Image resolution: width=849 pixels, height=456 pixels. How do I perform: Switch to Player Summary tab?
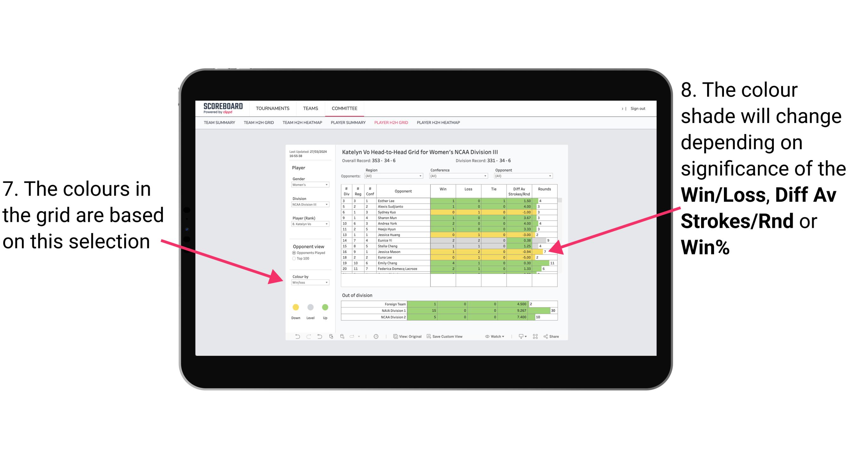tap(348, 124)
